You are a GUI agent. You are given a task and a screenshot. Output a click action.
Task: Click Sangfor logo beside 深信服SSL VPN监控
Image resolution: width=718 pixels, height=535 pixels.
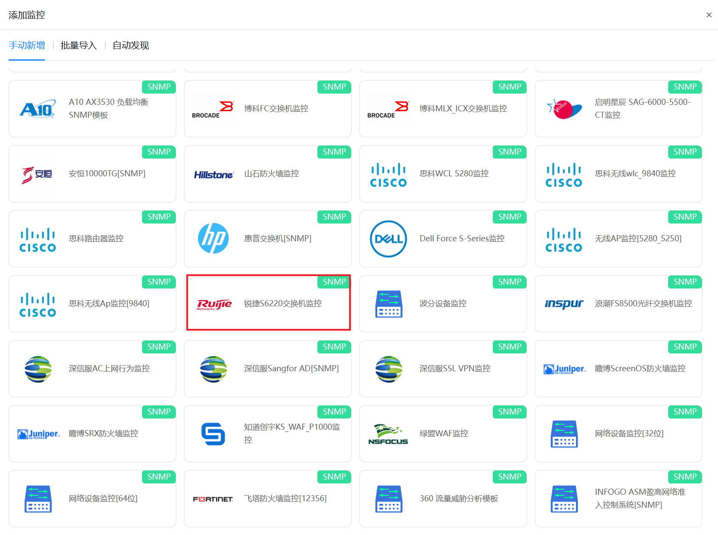(x=389, y=369)
